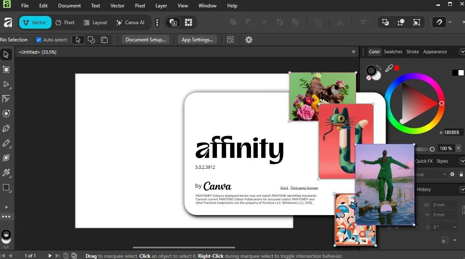Enable the cursor select-mode toggle
465x259 pixels.
point(78,40)
